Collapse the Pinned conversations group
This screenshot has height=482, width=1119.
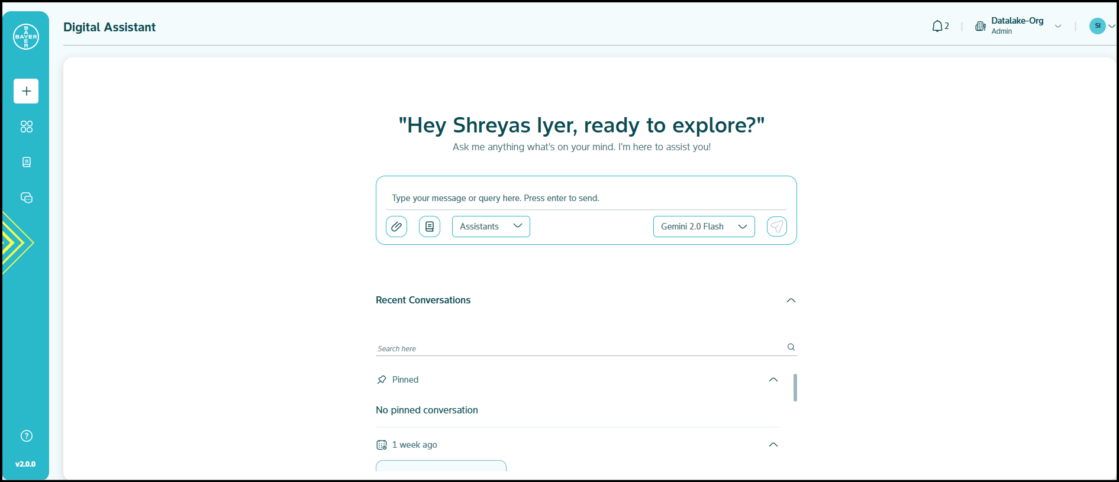(773, 380)
